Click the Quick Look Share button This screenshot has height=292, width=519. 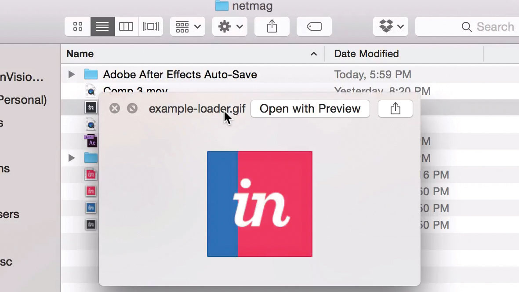coord(395,109)
